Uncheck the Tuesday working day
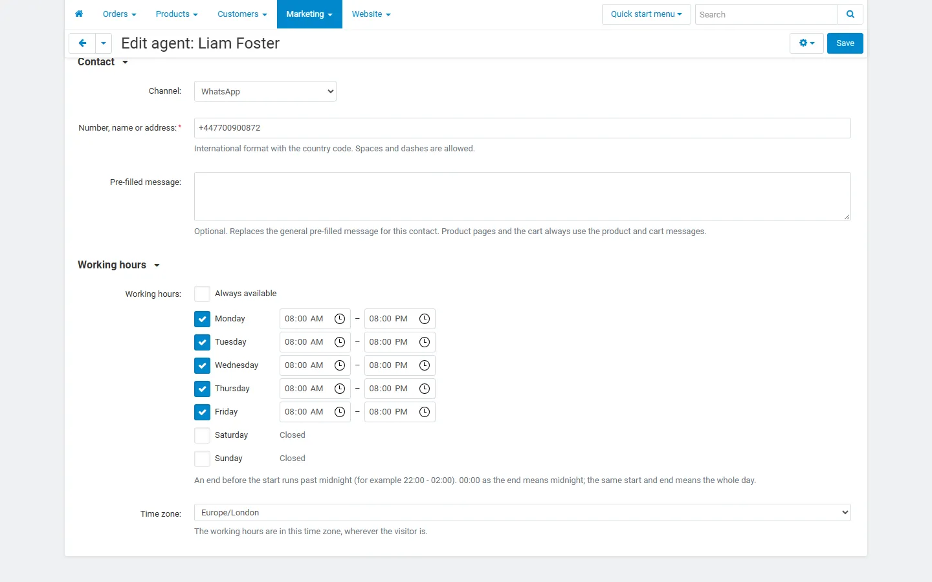 (202, 342)
